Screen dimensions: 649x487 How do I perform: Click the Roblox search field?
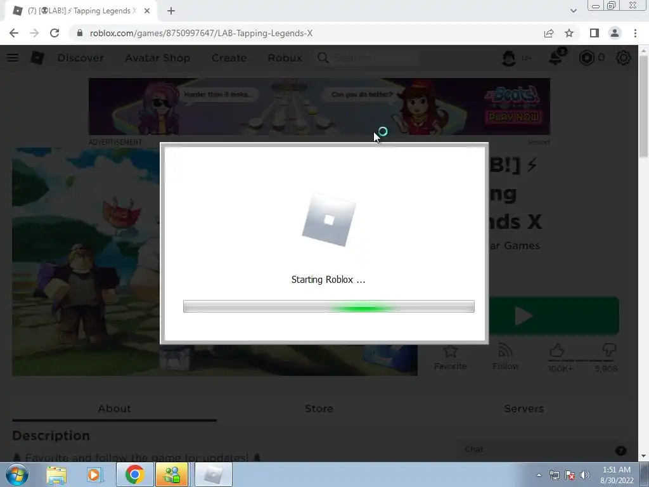pos(368,58)
